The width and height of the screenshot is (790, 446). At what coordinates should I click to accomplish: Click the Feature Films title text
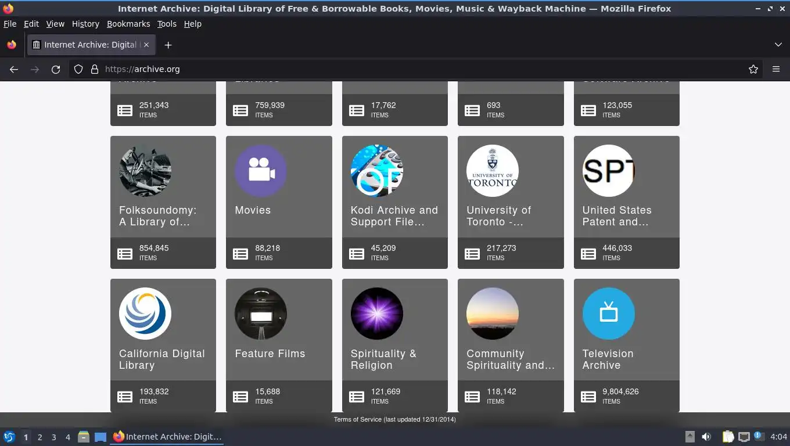270,354
